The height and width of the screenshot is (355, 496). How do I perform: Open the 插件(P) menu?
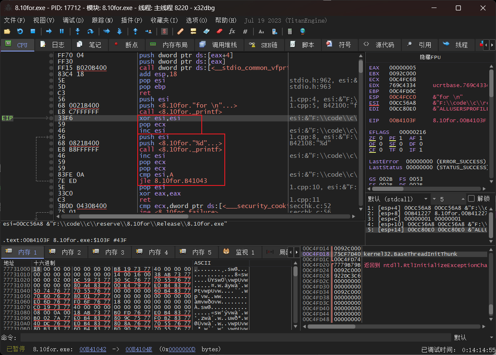131,20
